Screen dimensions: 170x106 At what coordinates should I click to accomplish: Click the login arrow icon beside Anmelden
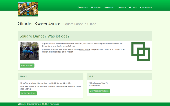coord(141,7)
